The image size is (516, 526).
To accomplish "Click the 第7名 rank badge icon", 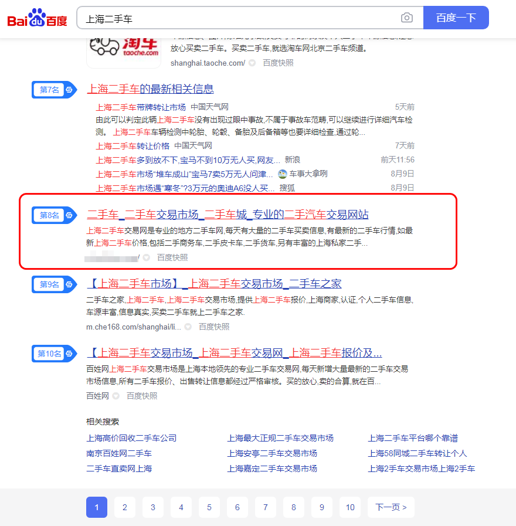I will point(54,90).
